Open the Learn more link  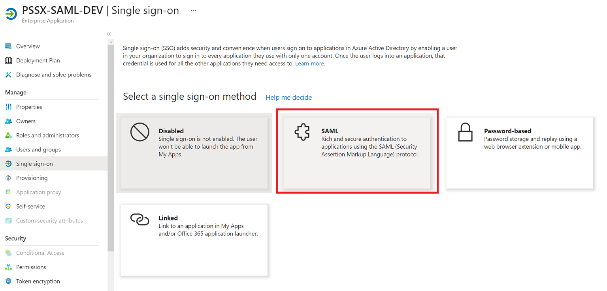pos(310,63)
